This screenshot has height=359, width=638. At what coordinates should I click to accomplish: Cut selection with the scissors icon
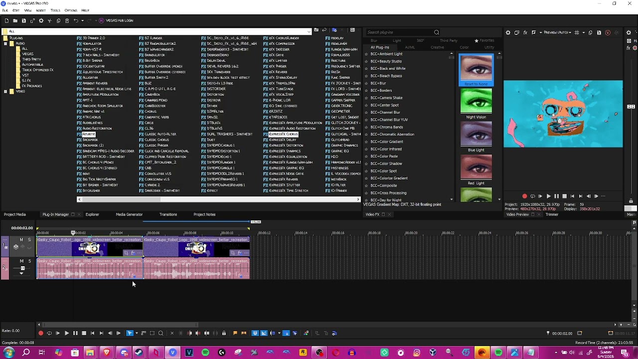[x=50, y=20]
